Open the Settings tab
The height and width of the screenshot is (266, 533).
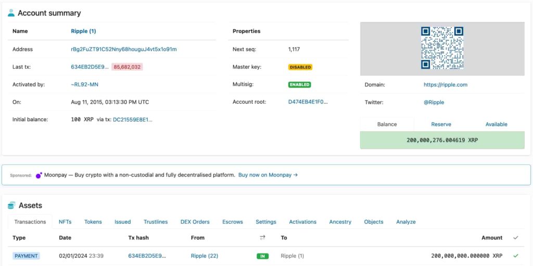266,222
